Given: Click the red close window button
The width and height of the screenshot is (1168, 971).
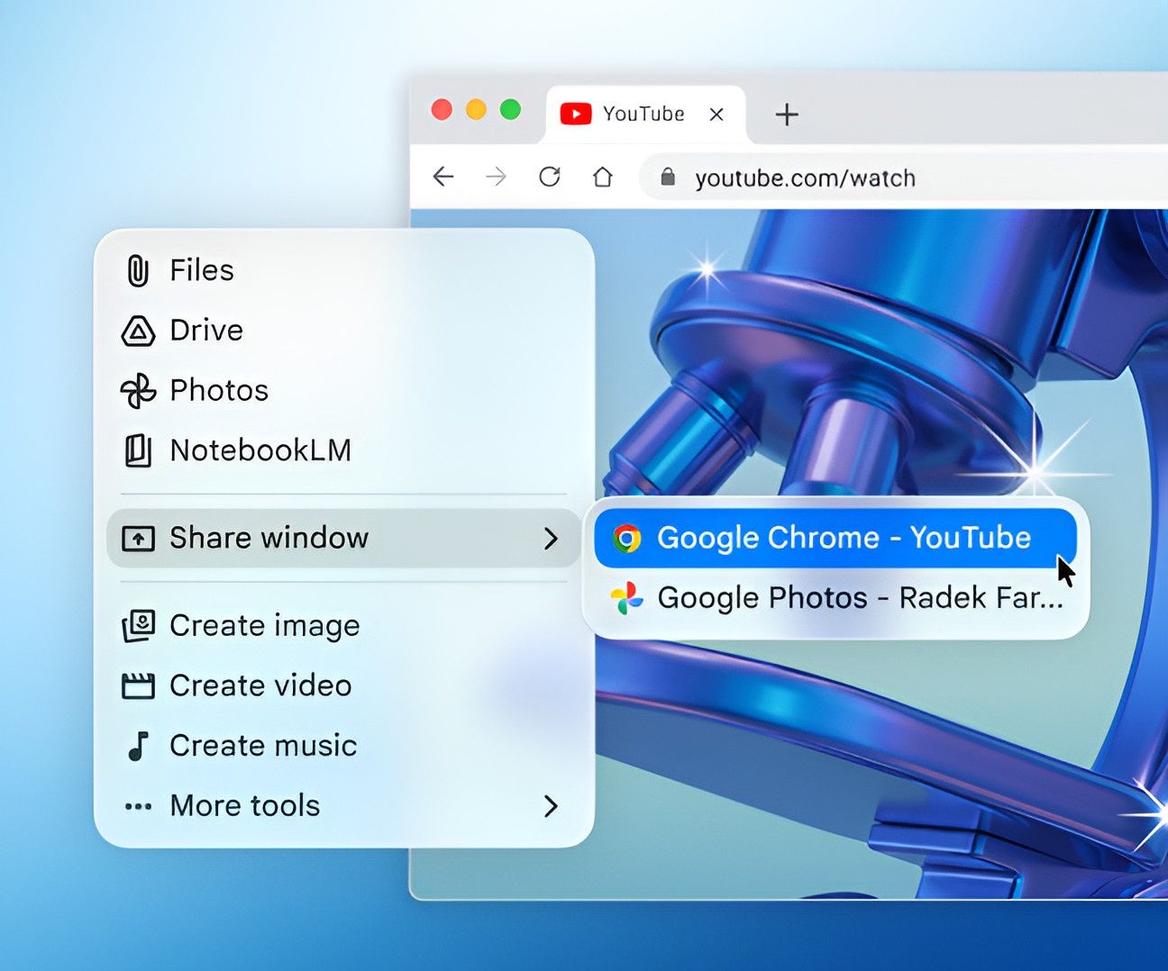Looking at the screenshot, I should click(x=442, y=110).
